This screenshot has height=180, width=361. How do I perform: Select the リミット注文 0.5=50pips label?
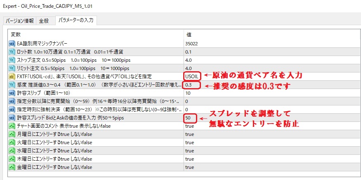point(73,68)
